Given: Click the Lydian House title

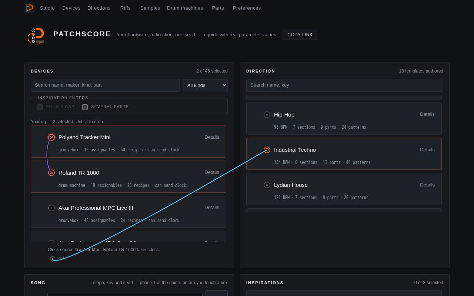Looking at the screenshot, I should (291, 185).
